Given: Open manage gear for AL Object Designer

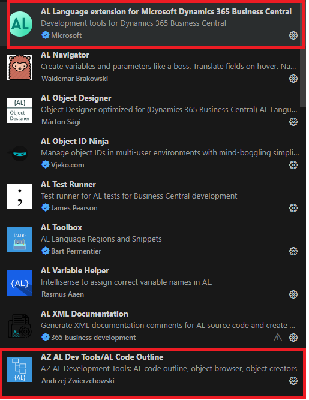Looking at the screenshot, I should [293, 122].
